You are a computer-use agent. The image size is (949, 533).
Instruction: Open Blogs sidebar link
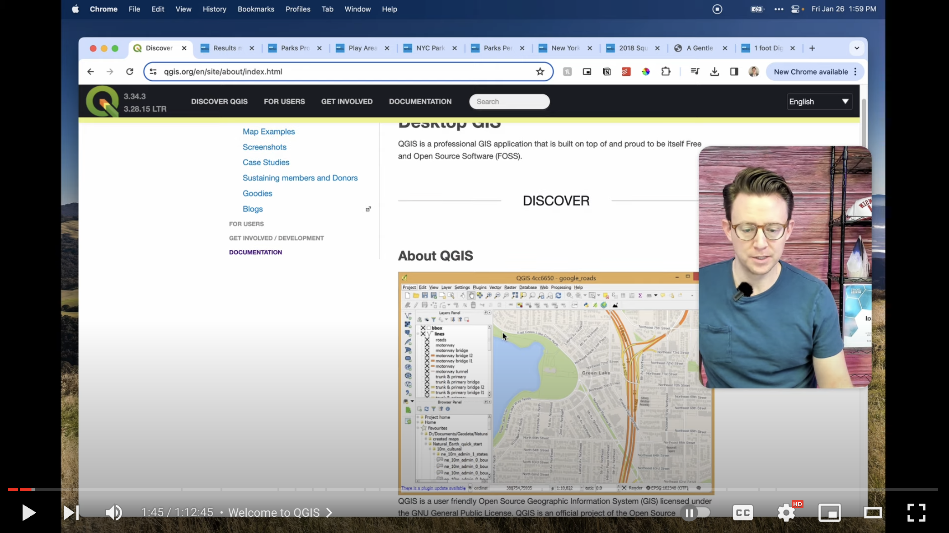253,209
